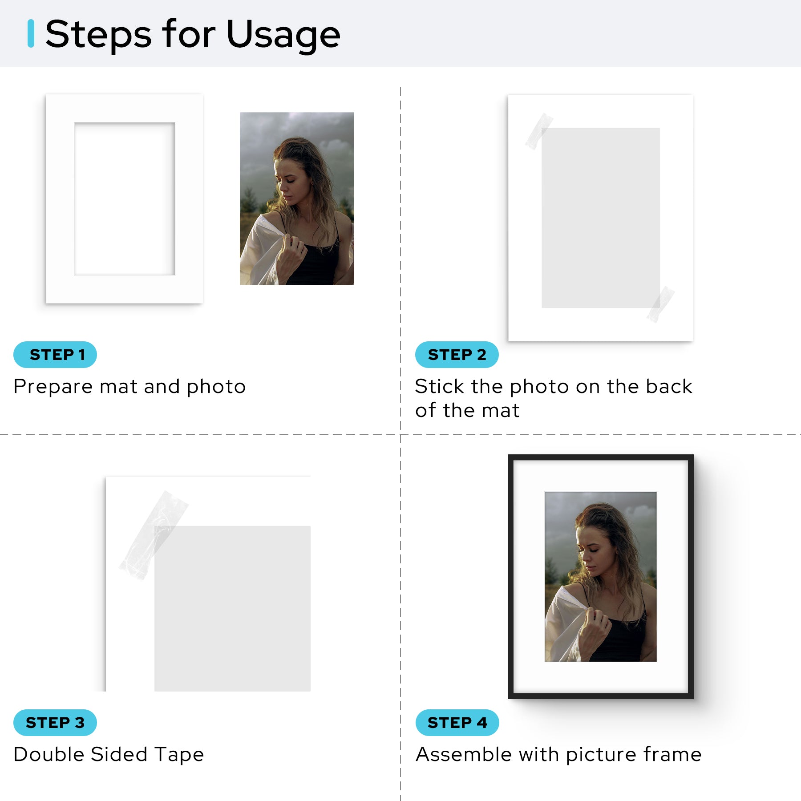801x801 pixels.
Task: Click the "Prepare mat and photo" text
Action: pyautogui.click(x=129, y=386)
